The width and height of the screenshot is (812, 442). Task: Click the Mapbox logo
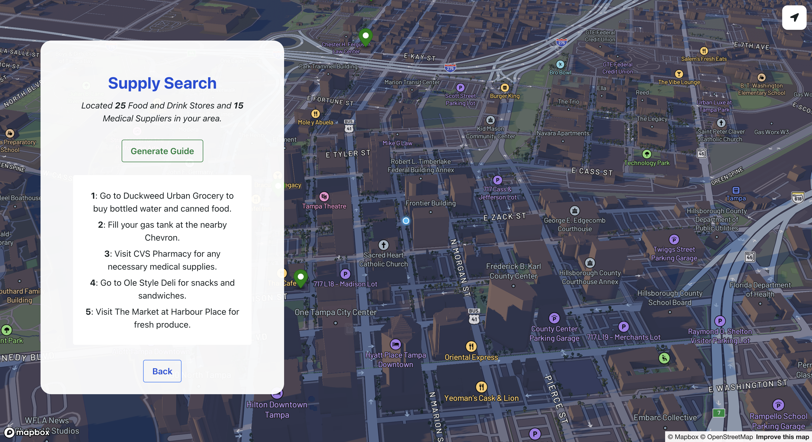point(27,432)
